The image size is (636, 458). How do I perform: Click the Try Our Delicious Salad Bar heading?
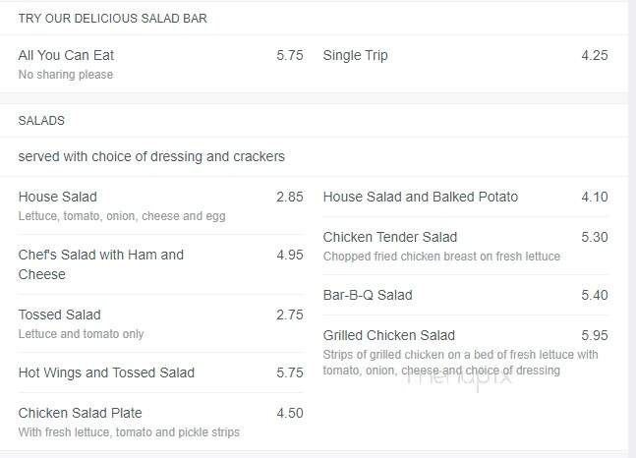pyautogui.click(x=113, y=19)
